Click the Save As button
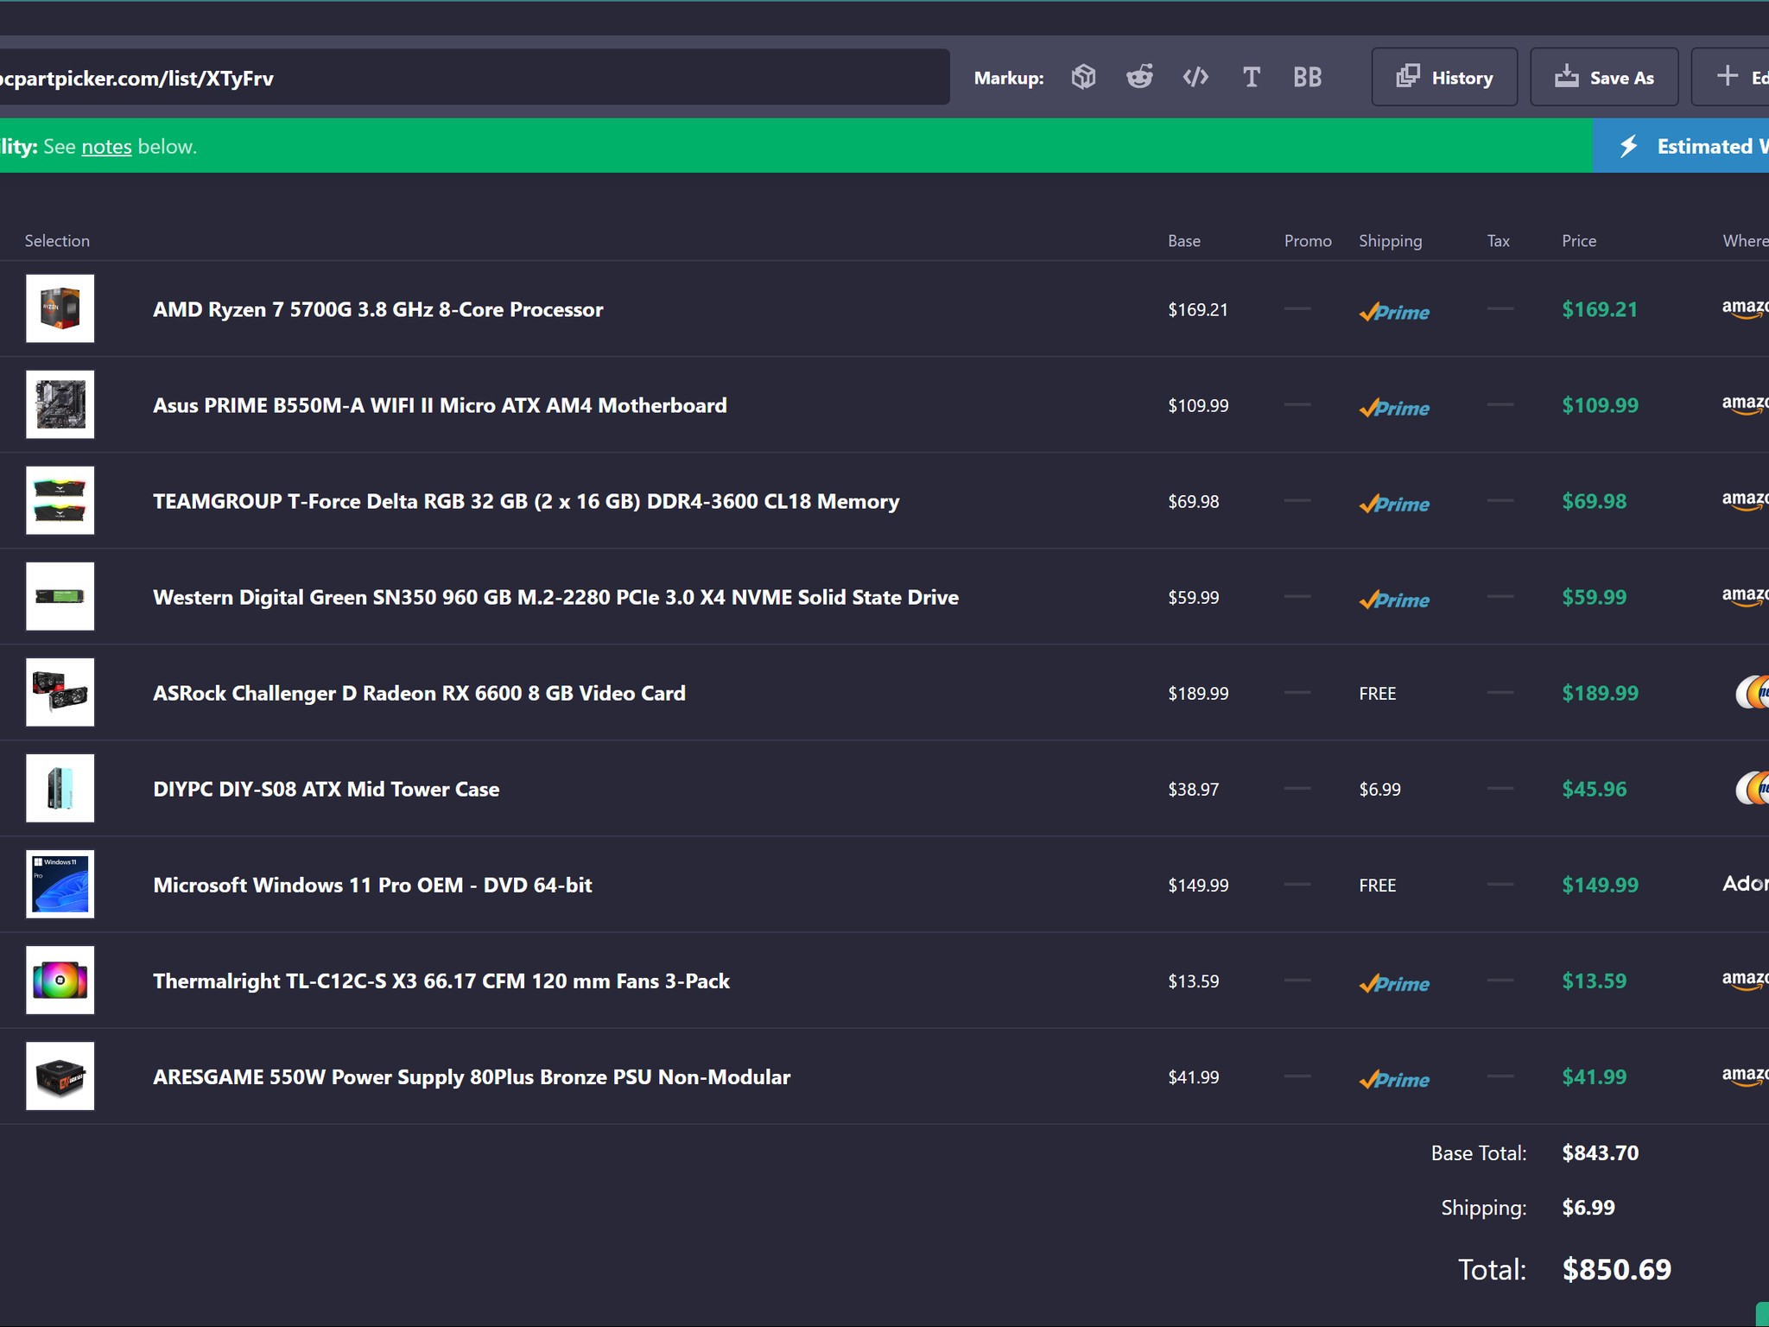The width and height of the screenshot is (1769, 1327). click(1604, 77)
